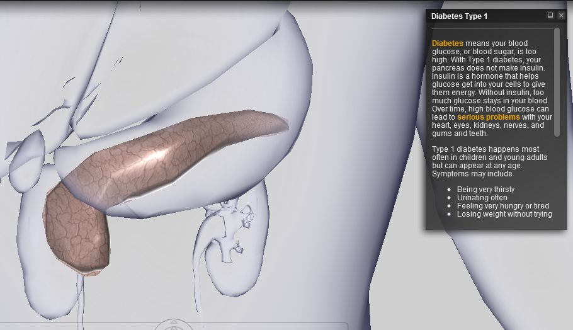Viewport: 573px width, 330px height.
Task: Close the Diabetes Type 1 panel
Action: (561, 15)
